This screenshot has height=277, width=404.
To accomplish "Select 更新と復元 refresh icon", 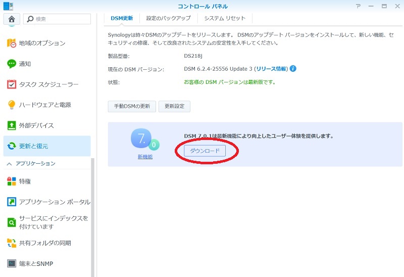I will [11, 146].
